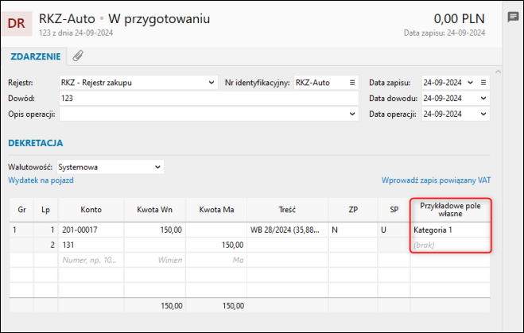Viewport: 524px width, 333px height.
Task: Click the SP column header
Action: (x=394, y=210)
